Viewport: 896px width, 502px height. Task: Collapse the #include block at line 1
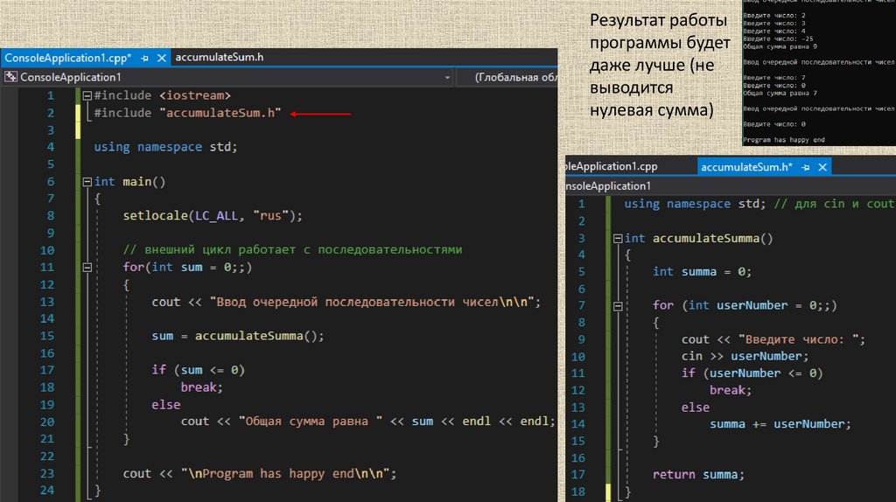click(x=86, y=95)
